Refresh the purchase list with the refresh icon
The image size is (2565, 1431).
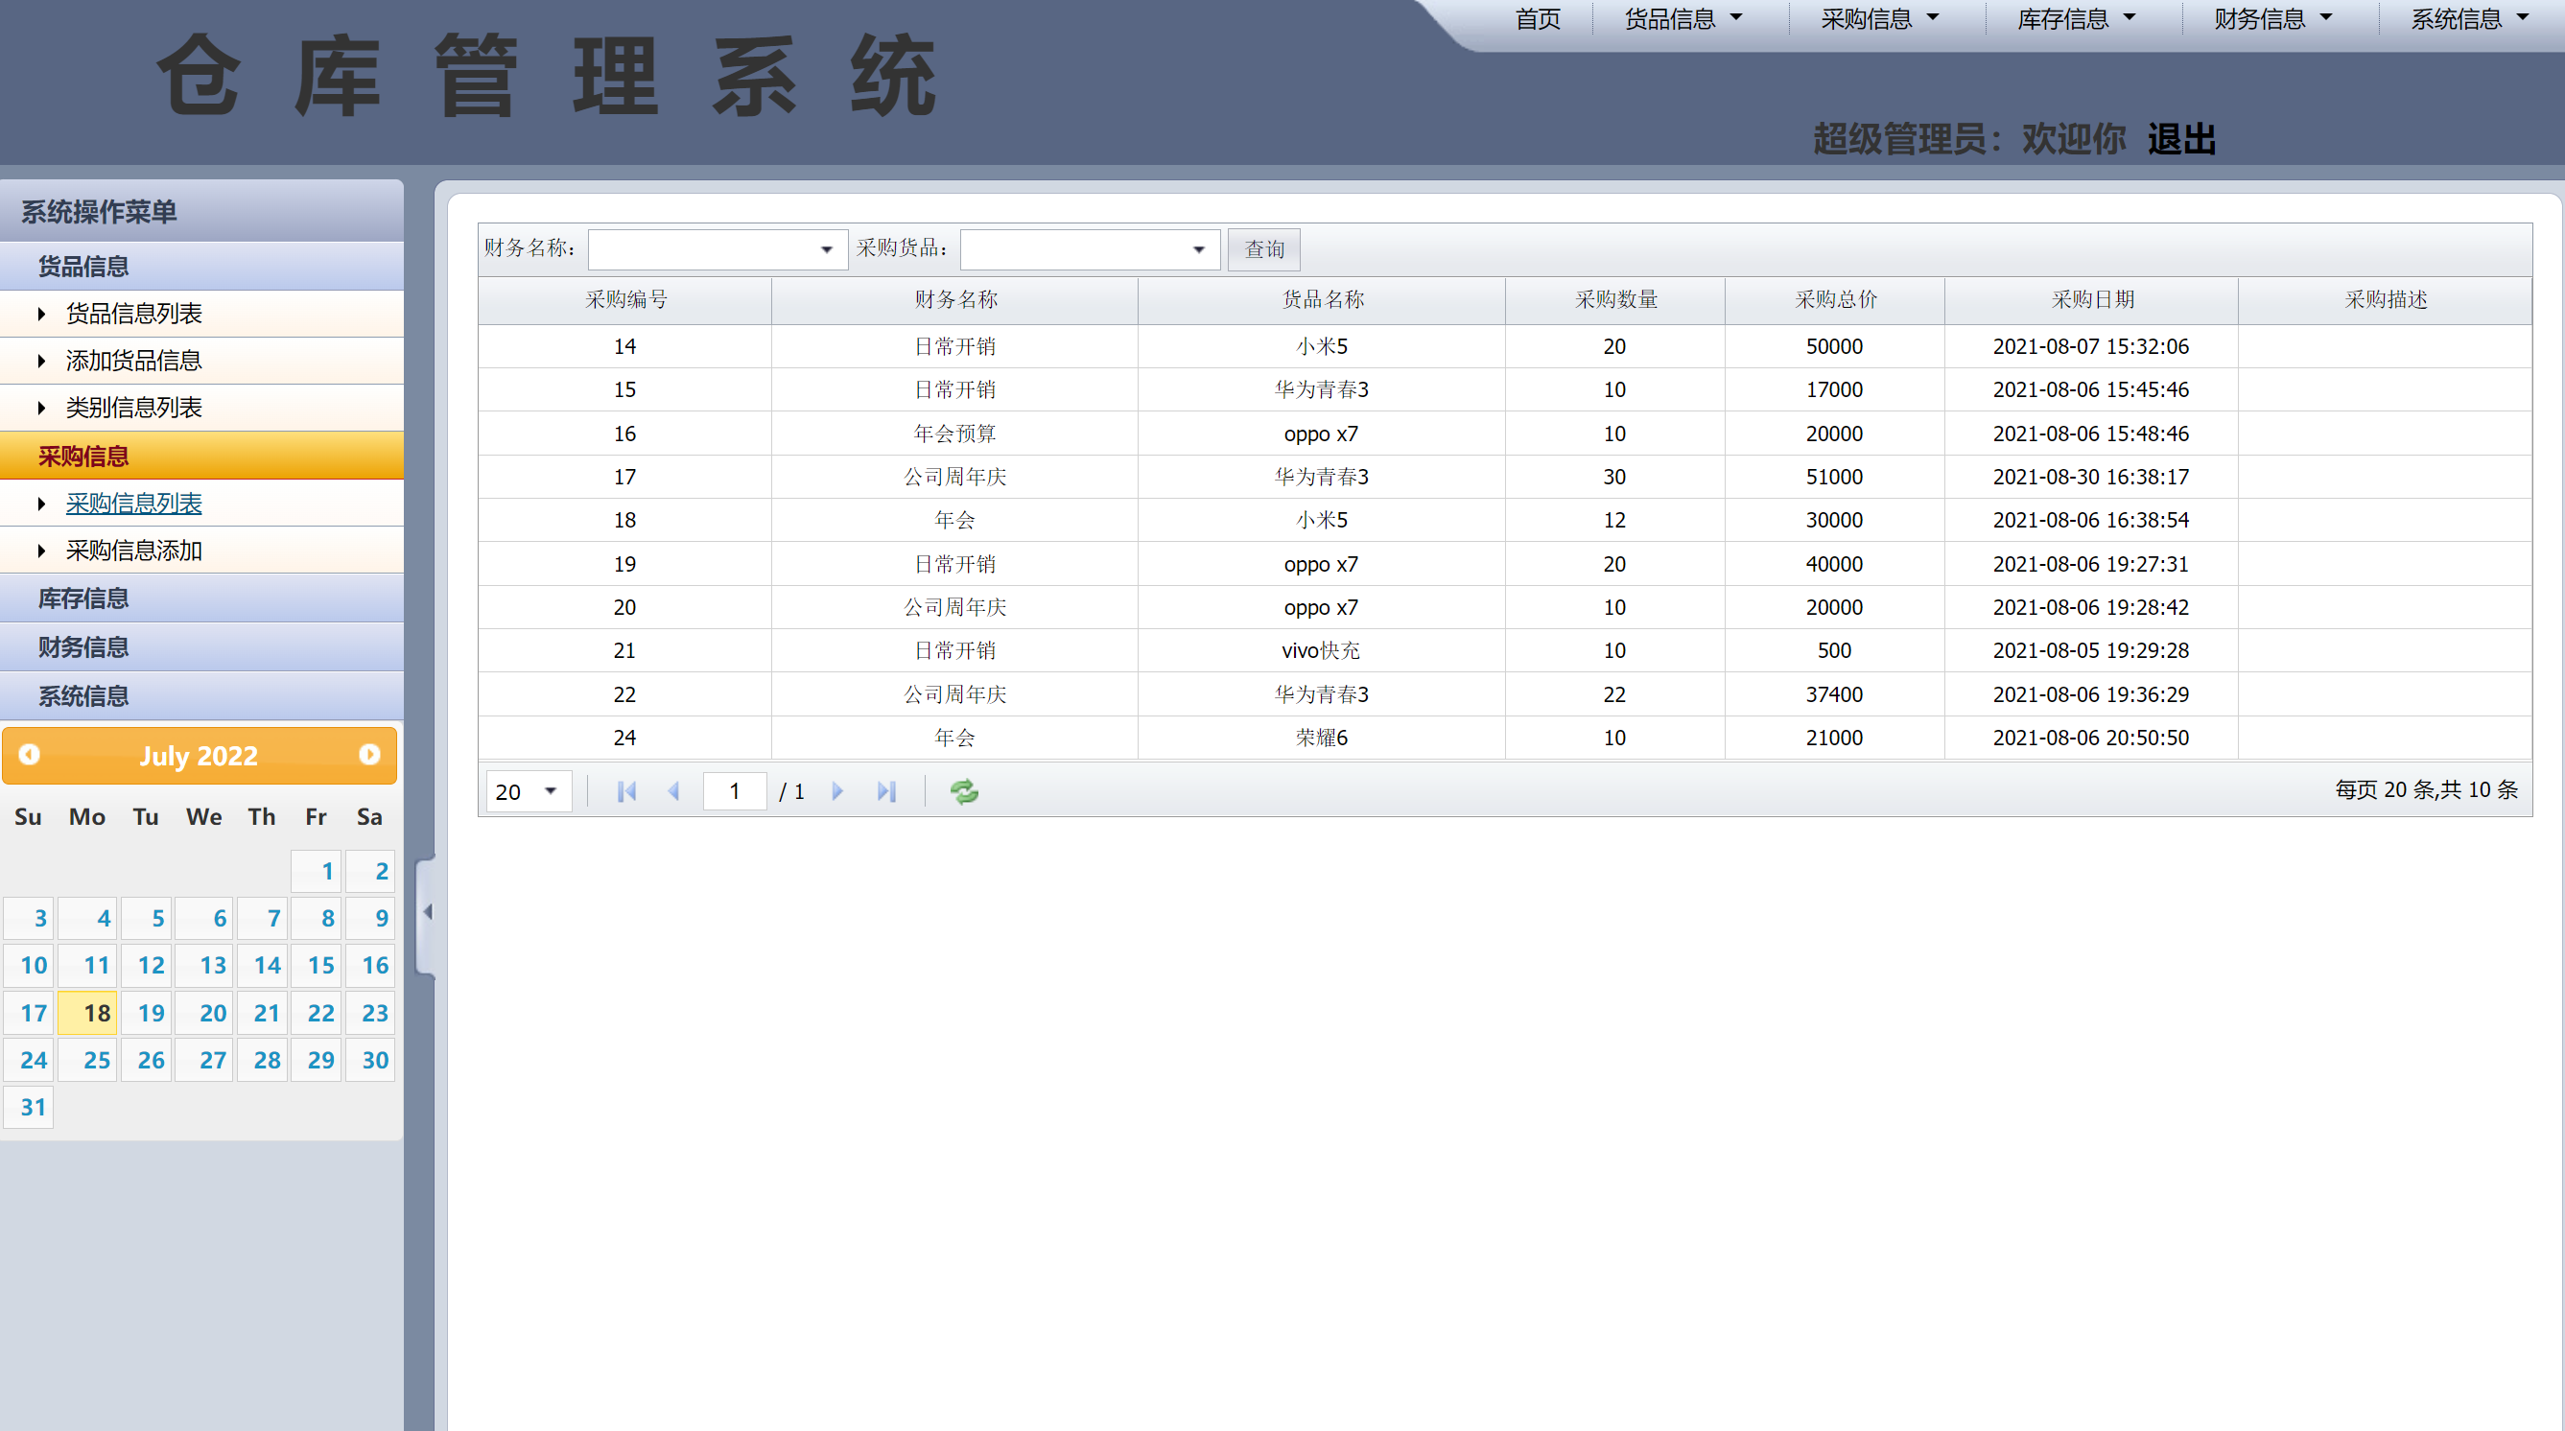(963, 790)
